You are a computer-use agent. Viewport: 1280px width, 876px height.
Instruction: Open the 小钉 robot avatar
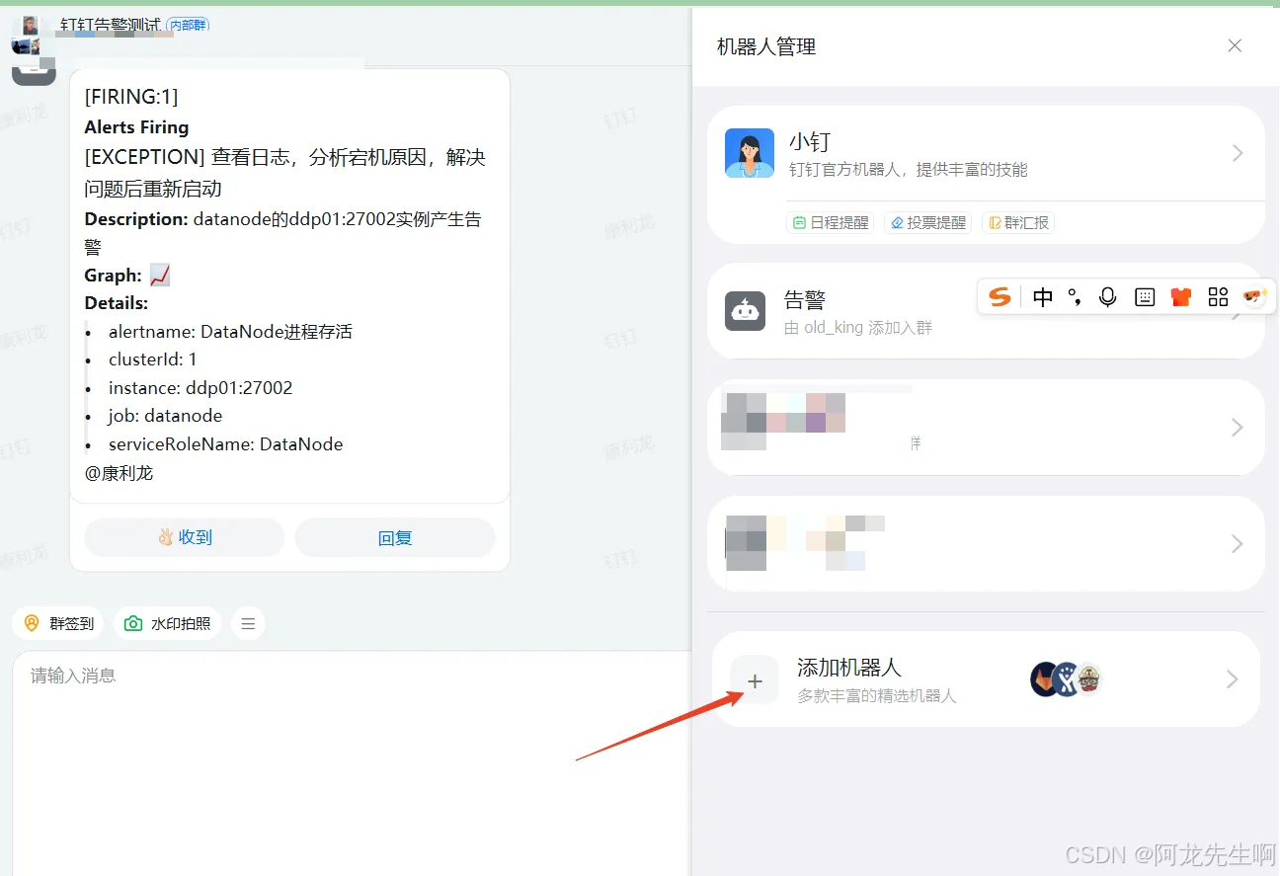(x=750, y=153)
